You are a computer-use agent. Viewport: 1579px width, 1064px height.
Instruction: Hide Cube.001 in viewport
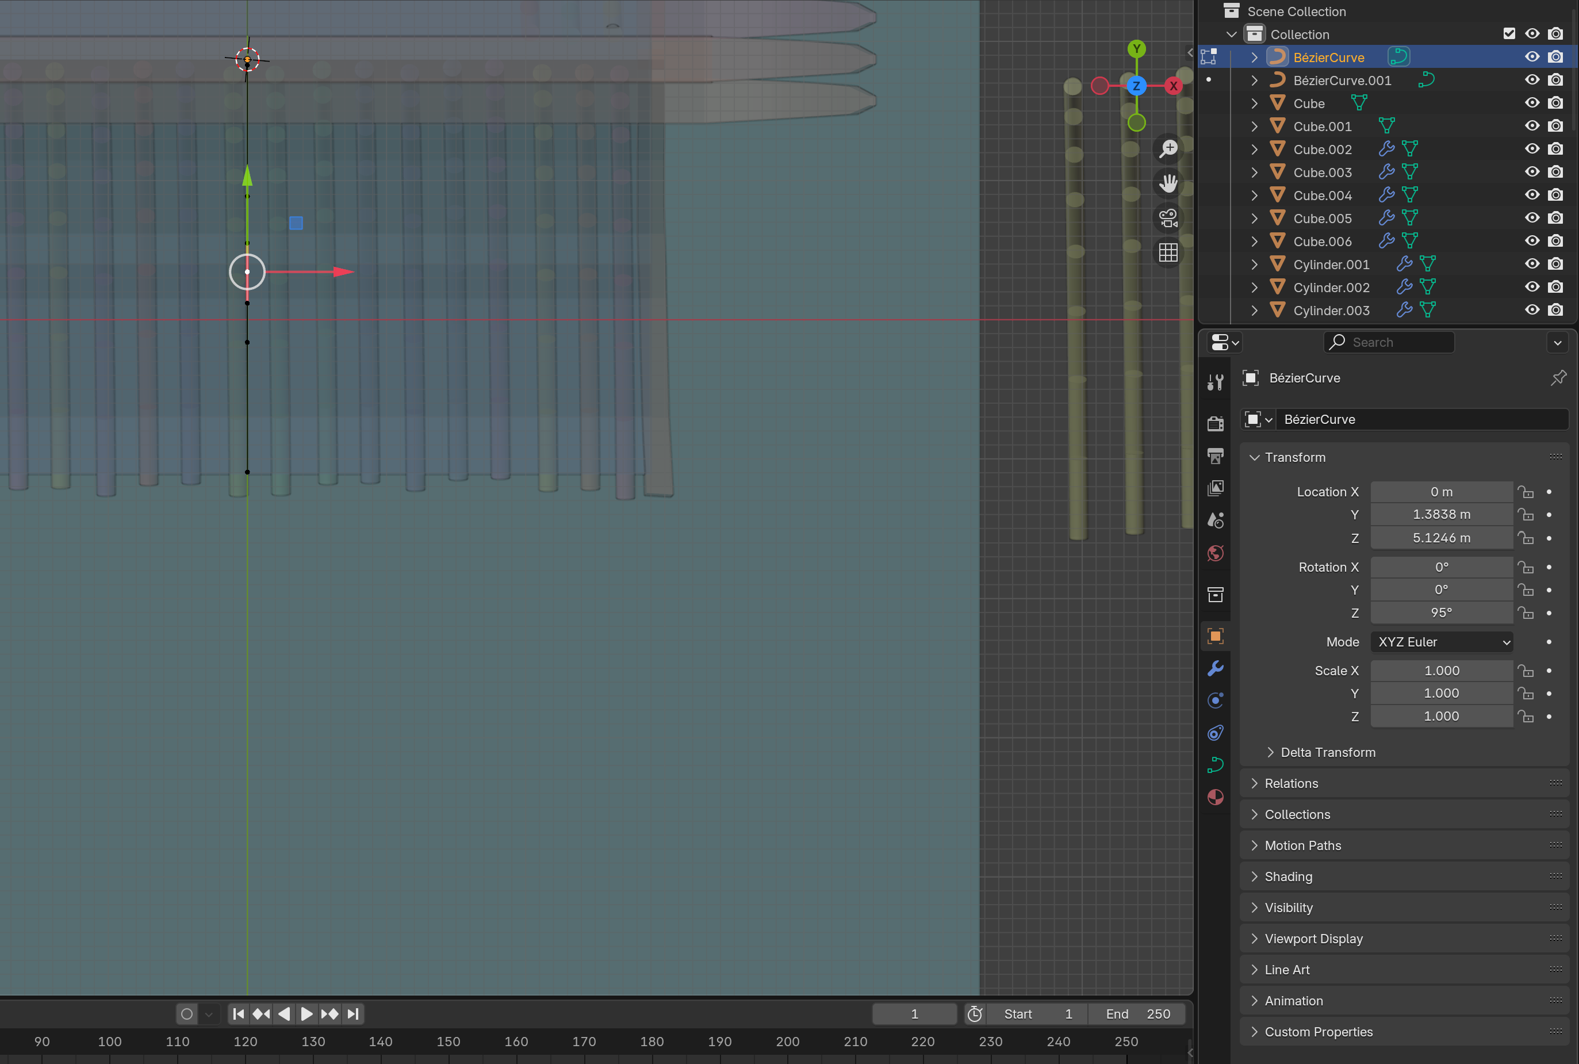(1532, 125)
